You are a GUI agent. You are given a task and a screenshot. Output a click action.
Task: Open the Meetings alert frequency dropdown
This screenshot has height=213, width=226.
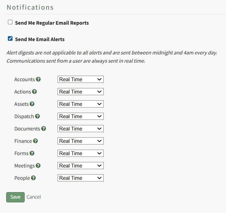pos(80,166)
